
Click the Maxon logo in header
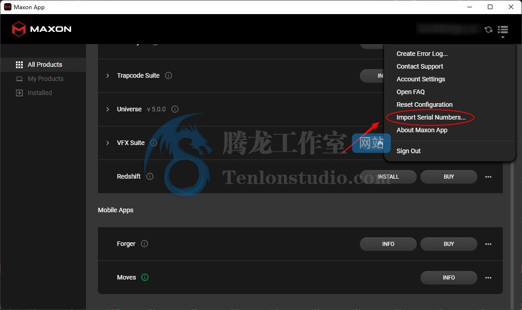coord(41,29)
